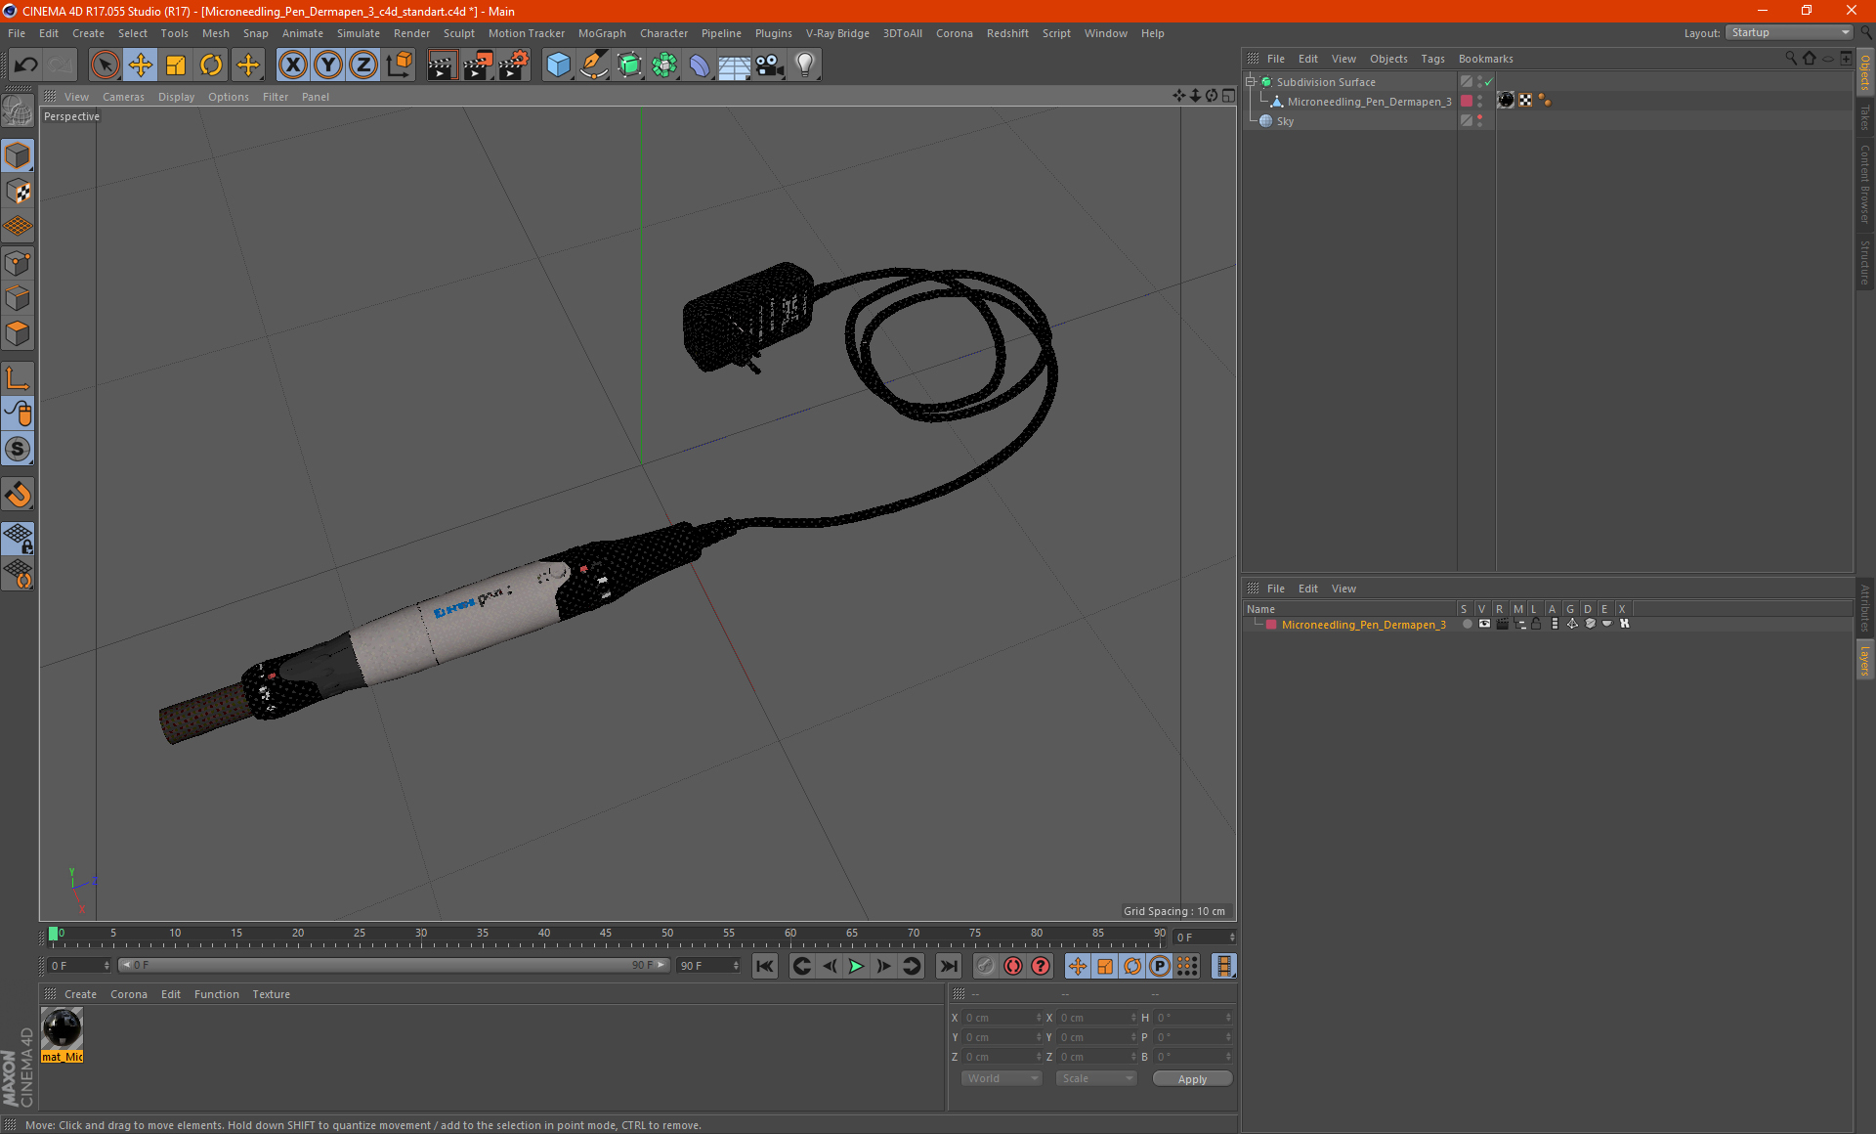Add a Cube primitive
Screen dimensions: 1876x1134
click(x=558, y=65)
